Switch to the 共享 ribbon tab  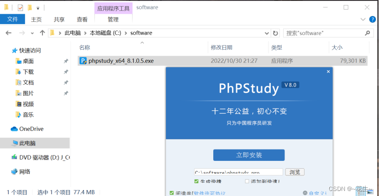pos(59,20)
